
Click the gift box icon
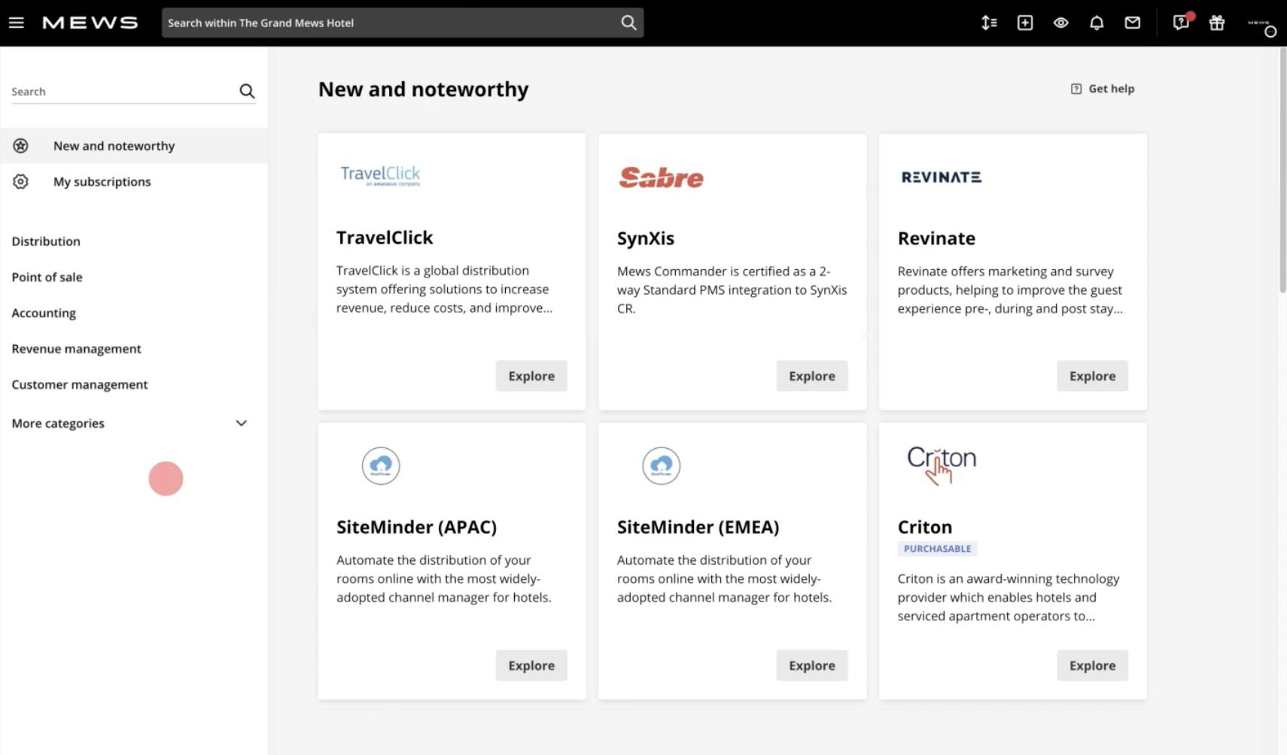(x=1217, y=23)
